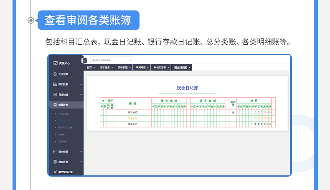Click the 贷方金额 column header
Viewport: 330px width, 190px height.
pyautogui.click(x=208, y=101)
